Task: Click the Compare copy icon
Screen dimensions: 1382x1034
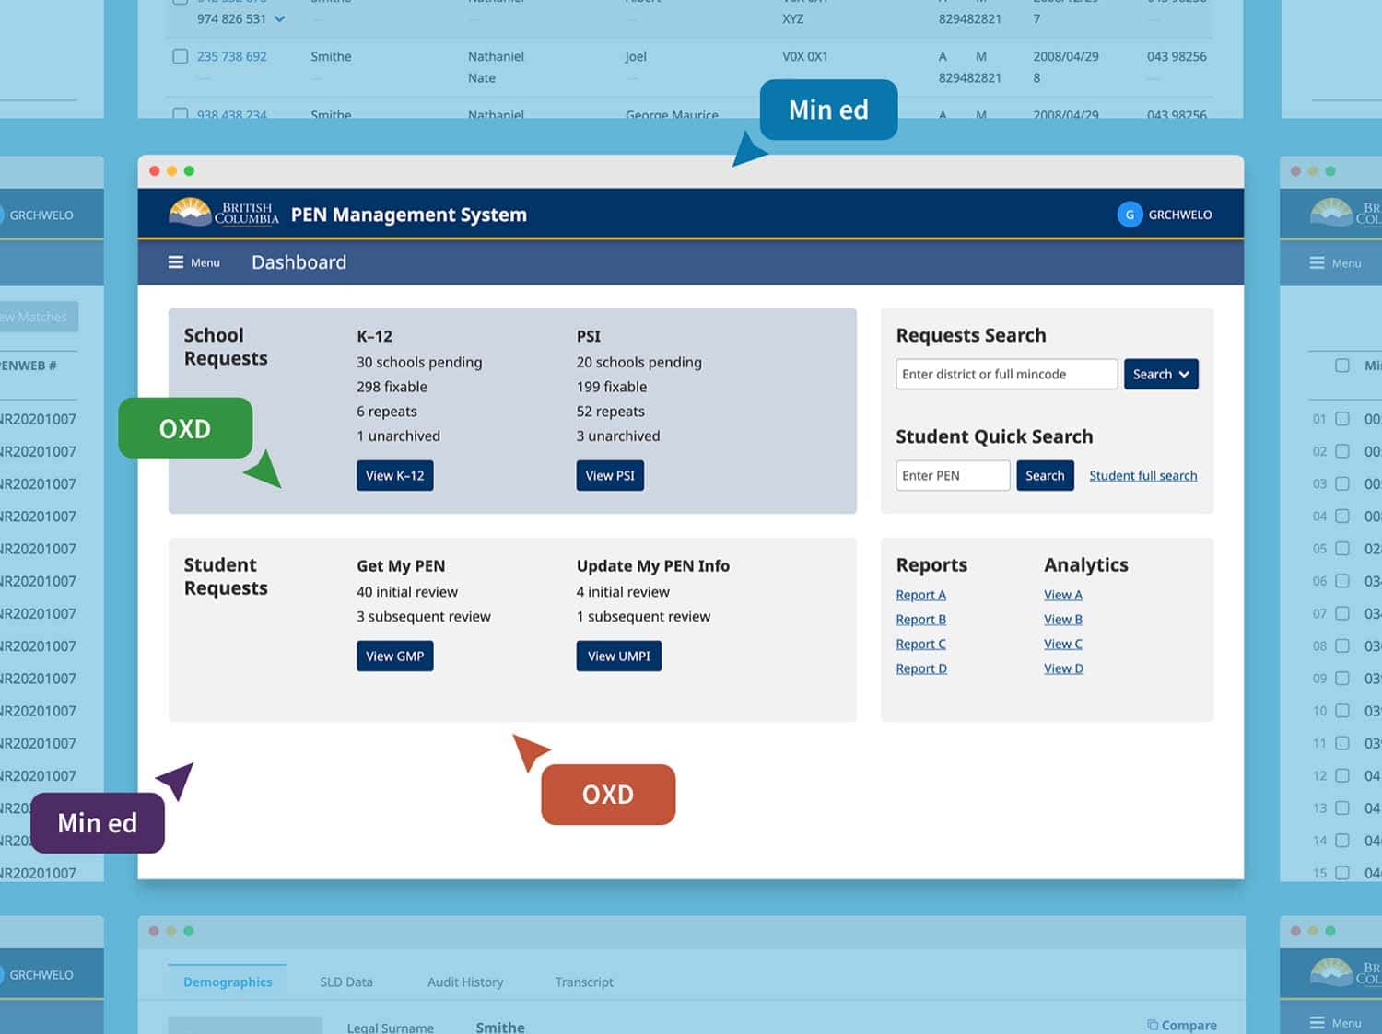Action: (1153, 1025)
